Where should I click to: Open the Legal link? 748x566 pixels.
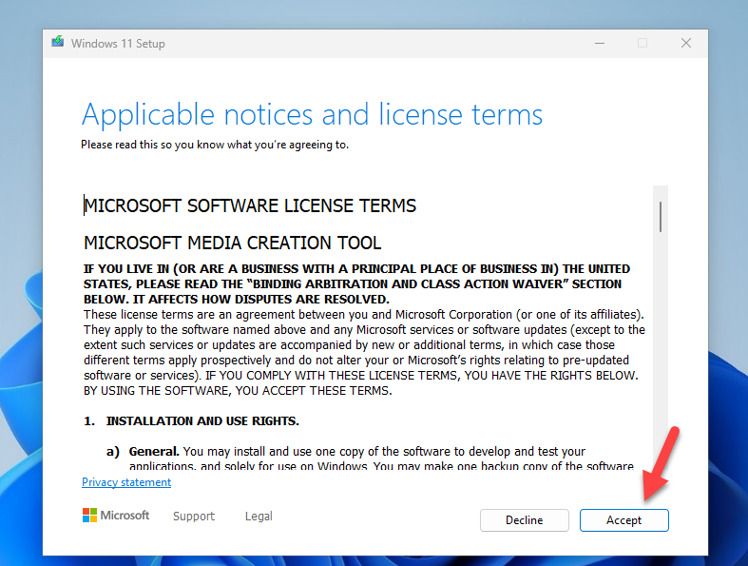click(259, 516)
